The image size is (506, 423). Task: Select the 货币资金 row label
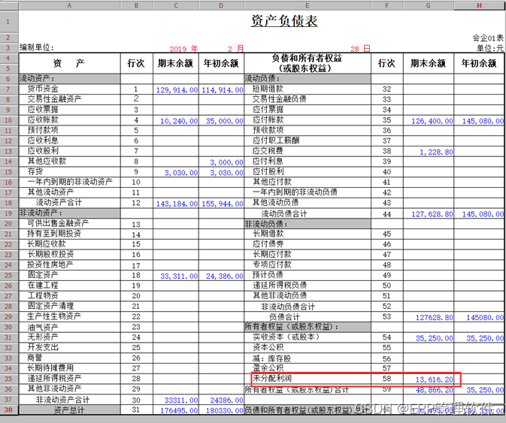(x=43, y=89)
